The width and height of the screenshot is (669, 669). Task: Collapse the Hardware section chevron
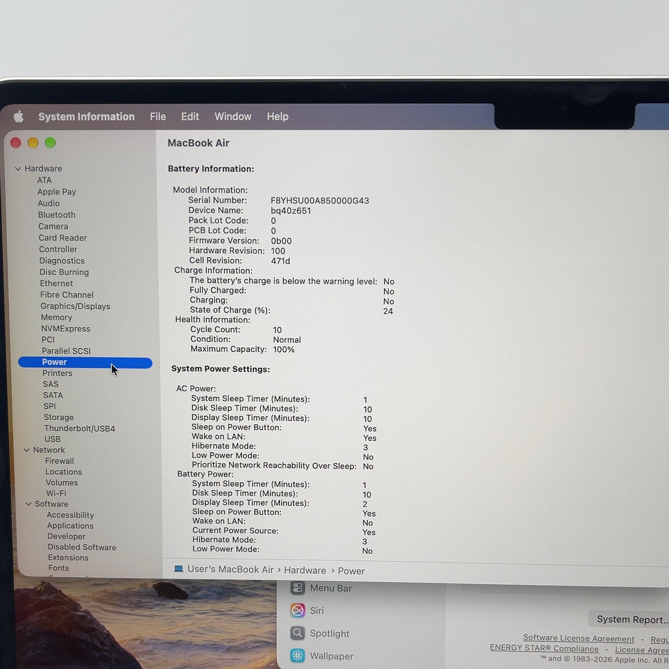[18, 168]
